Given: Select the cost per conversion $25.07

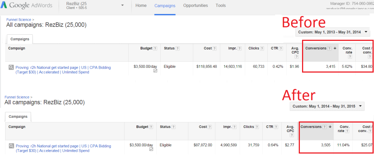Looking at the screenshot, I should pos(367,145).
